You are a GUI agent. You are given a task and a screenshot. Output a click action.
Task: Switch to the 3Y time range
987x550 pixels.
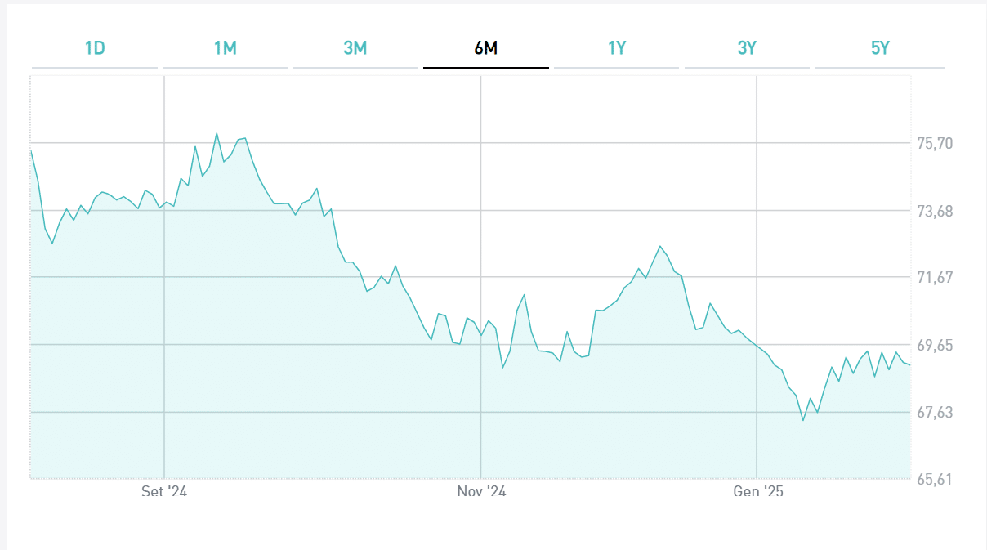pyautogui.click(x=747, y=48)
